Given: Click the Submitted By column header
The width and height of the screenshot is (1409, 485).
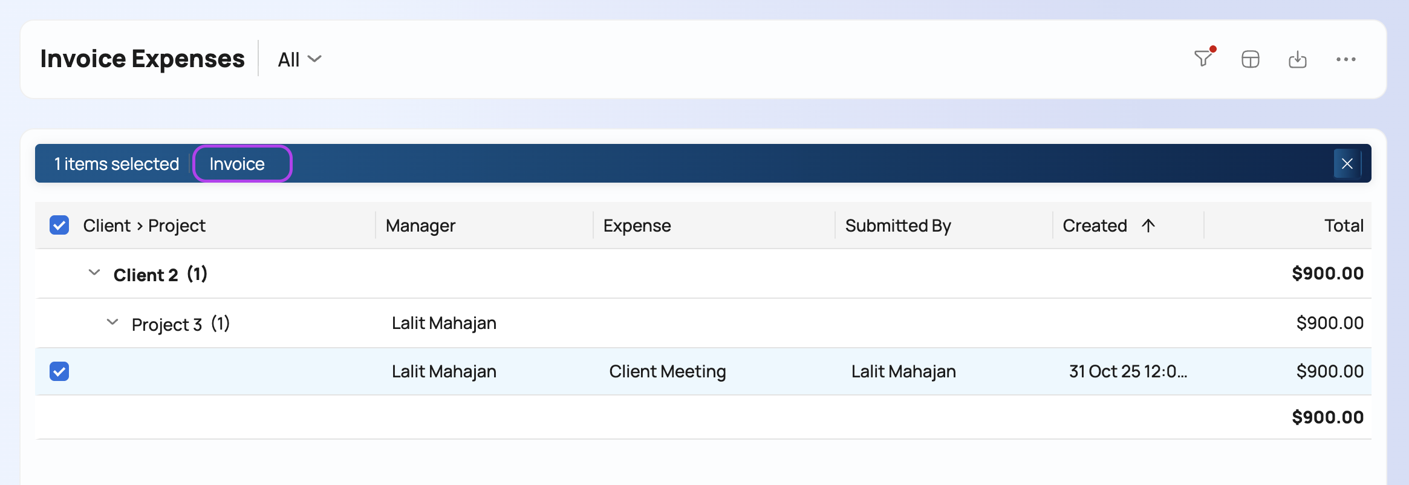Looking at the screenshot, I should [897, 226].
